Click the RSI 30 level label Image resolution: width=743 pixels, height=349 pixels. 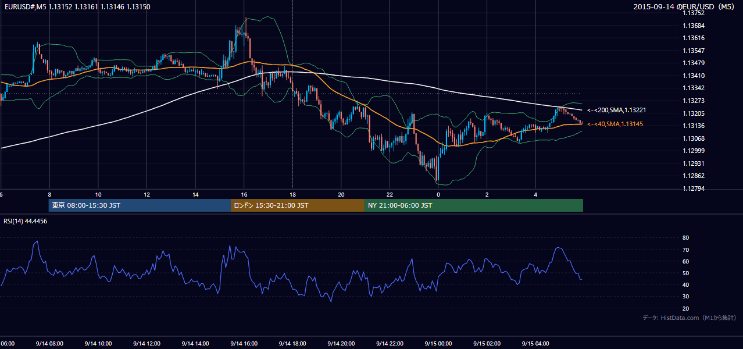tap(685, 297)
